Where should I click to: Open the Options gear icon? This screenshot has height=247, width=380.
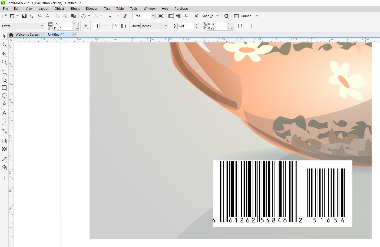(x=226, y=16)
